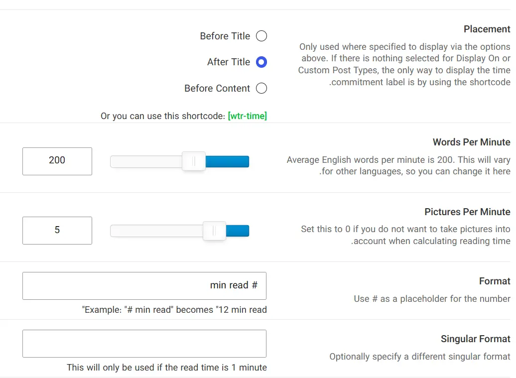Screen dimensions: 516x378
Task: Choose the Before Content placement option
Action: click(261, 88)
